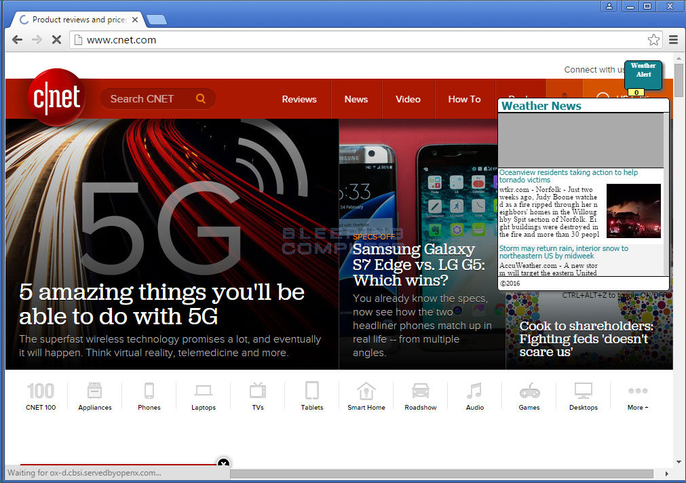Click the fire photo thumbnail in Weather News

pyautogui.click(x=634, y=211)
